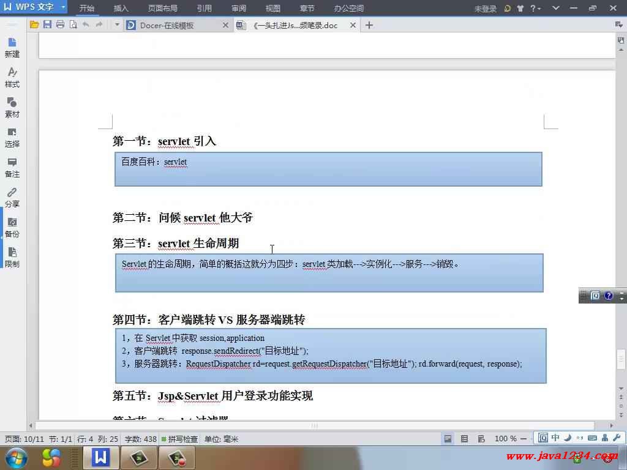This screenshot has height=470, width=627.
Task: Open the 备份 backup panel
Action: pos(12,227)
